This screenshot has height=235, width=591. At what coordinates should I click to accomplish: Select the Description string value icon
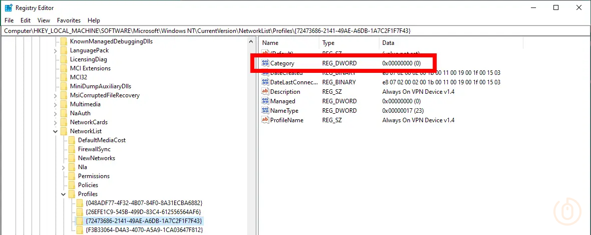coord(265,92)
